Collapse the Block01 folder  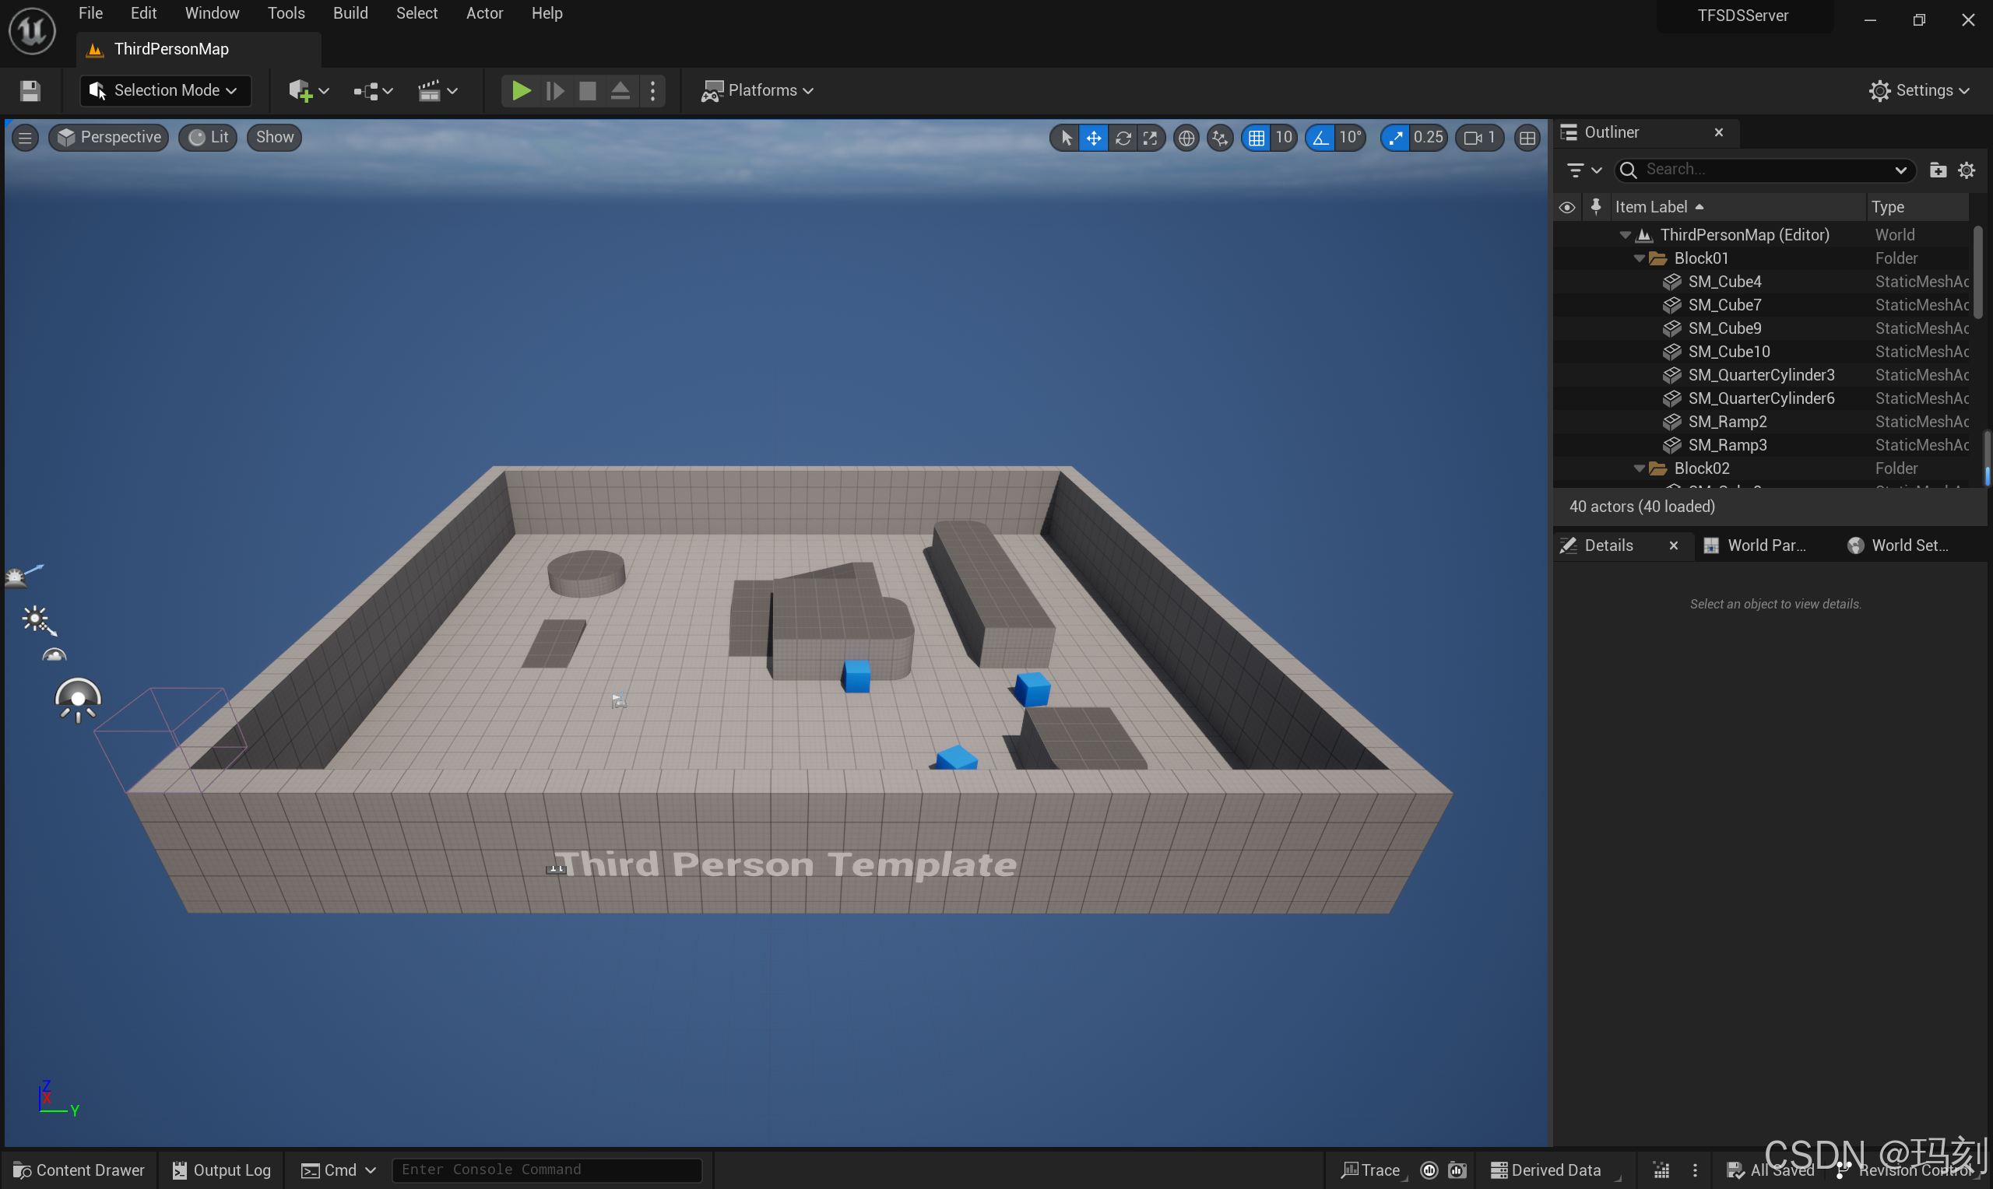click(1639, 258)
